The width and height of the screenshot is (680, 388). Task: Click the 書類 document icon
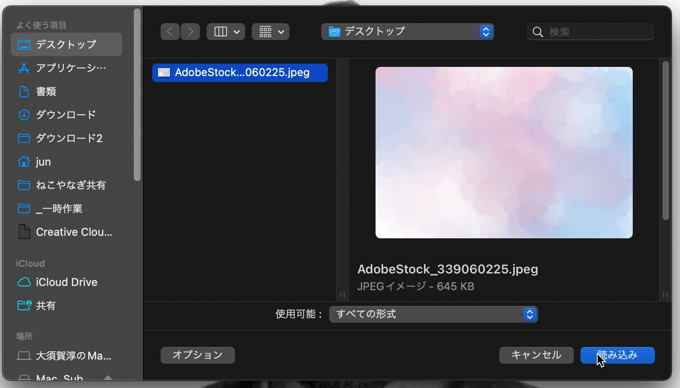24,92
